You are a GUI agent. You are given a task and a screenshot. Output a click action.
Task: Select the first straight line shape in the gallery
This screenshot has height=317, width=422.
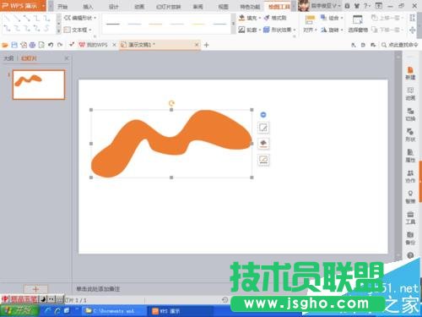coord(7,19)
